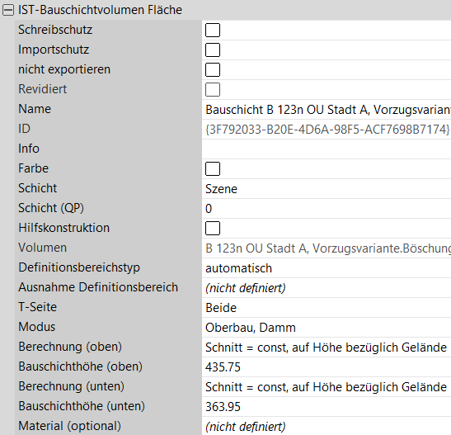Open the Definitionsbereichstyp automatisch dropdown
The image size is (451, 435).
[x=327, y=268]
